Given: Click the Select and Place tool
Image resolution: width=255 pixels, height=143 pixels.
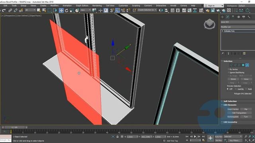Looking at the screenshot, I should coord(77,10).
